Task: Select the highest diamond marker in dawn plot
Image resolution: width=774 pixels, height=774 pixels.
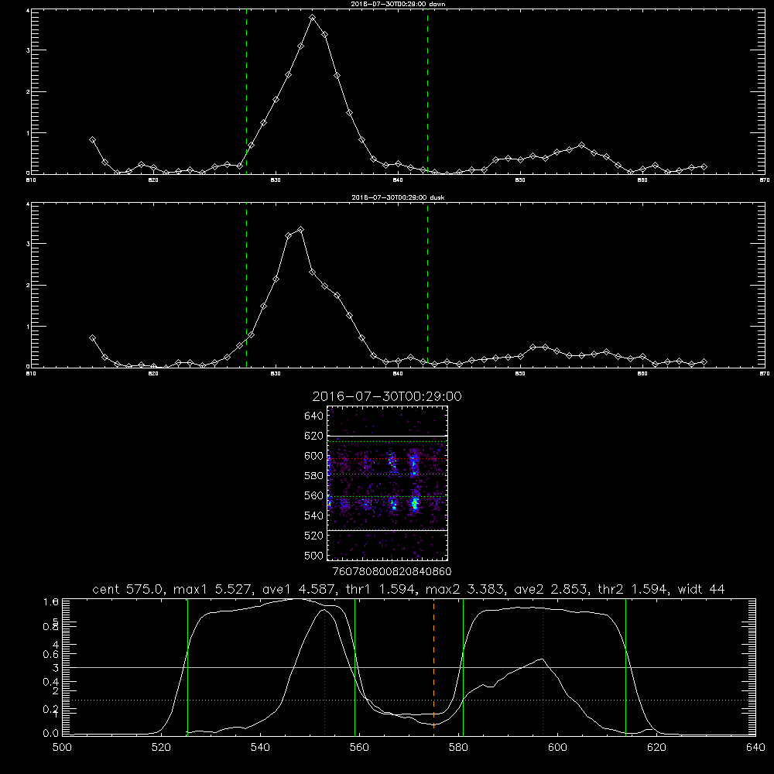Action: coord(312,18)
